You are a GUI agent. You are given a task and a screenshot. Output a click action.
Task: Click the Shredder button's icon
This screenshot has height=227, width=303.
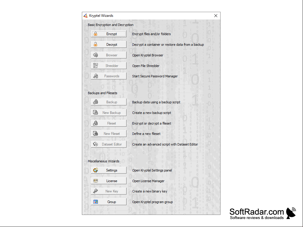click(95, 66)
